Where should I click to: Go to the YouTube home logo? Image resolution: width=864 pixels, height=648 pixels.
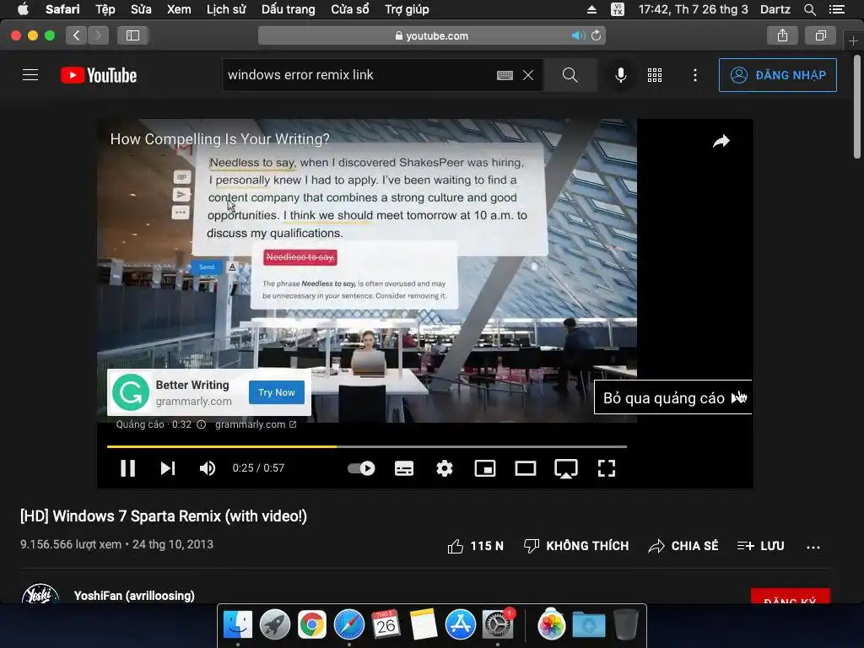(99, 75)
